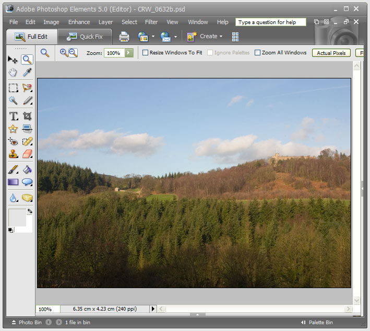Select the Gradient tool
Image resolution: width=370 pixels, height=331 pixels.
[13, 182]
